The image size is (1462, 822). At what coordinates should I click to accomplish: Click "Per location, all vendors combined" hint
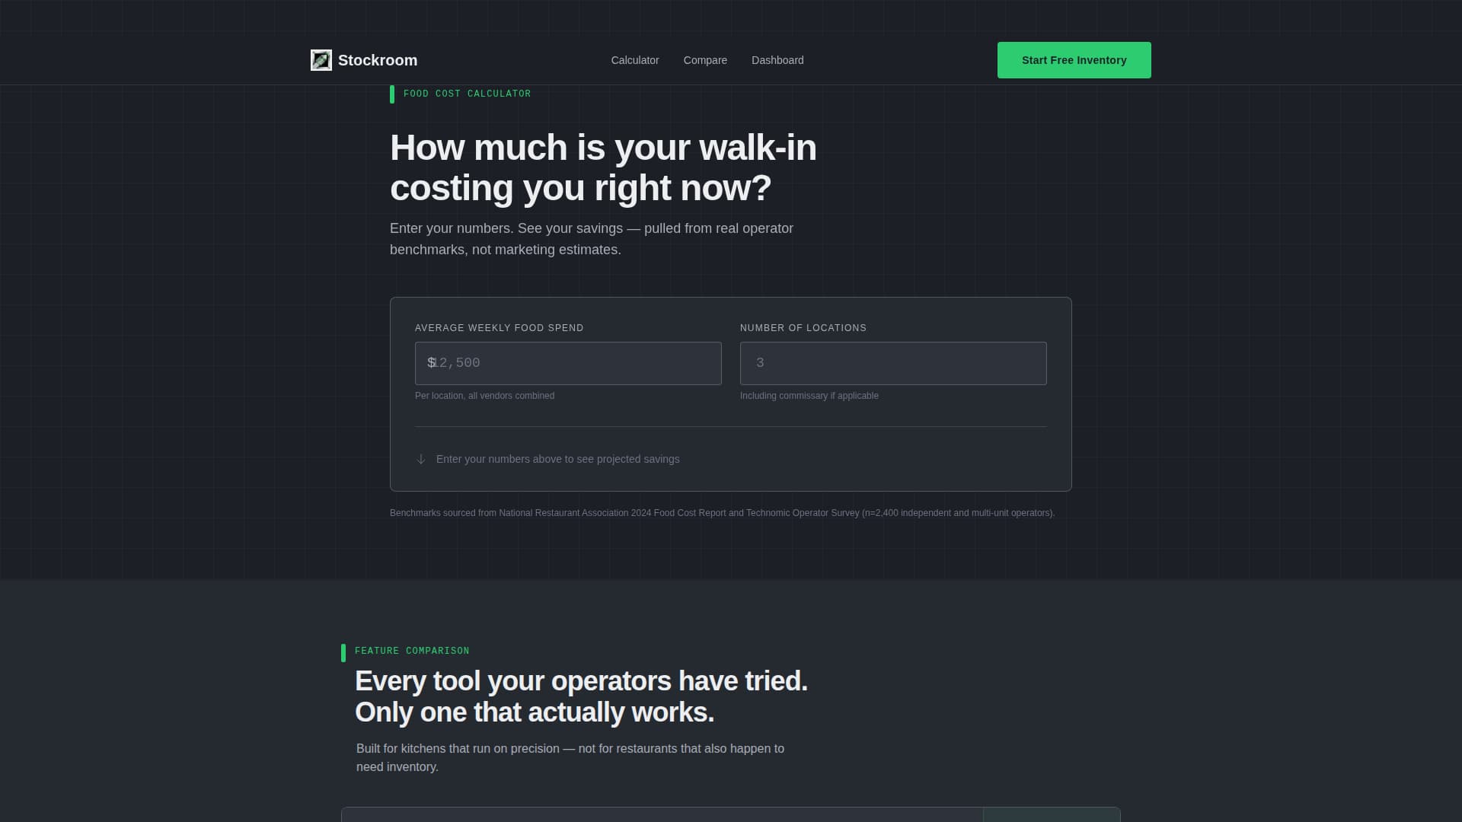pos(484,396)
